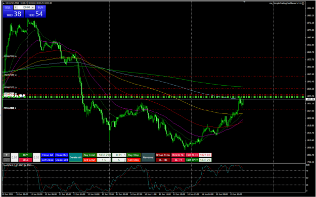Click the Close All button

coord(48,155)
